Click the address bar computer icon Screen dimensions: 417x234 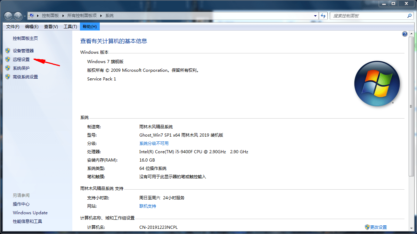click(31, 16)
